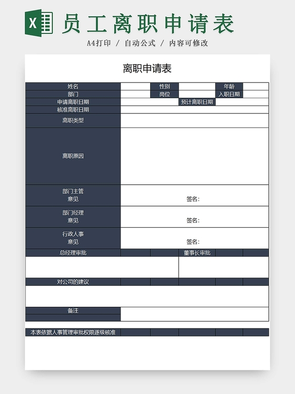Viewport: 295px width, 394px height.
Task: Click the blank field next to 预计离职日期
Action: (242, 102)
